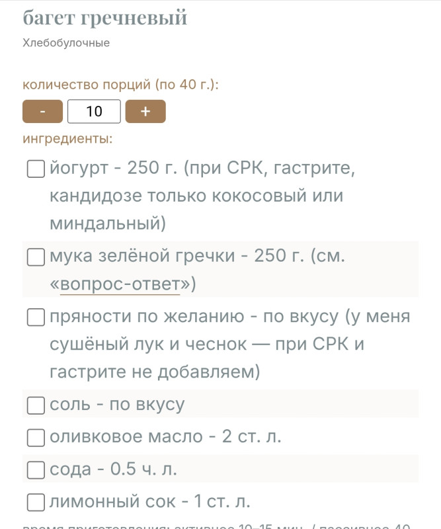
Task: Click the portion count field showing 10
Action: (94, 111)
